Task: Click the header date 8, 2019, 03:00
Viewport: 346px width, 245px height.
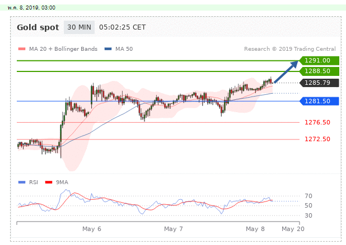Action: (31, 8)
